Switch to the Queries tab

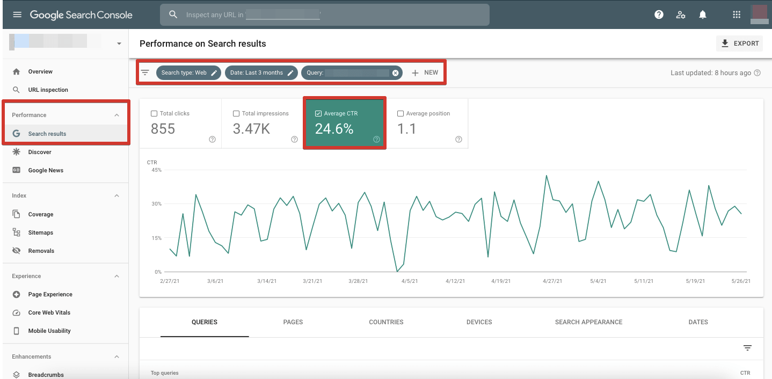tap(205, 322)
